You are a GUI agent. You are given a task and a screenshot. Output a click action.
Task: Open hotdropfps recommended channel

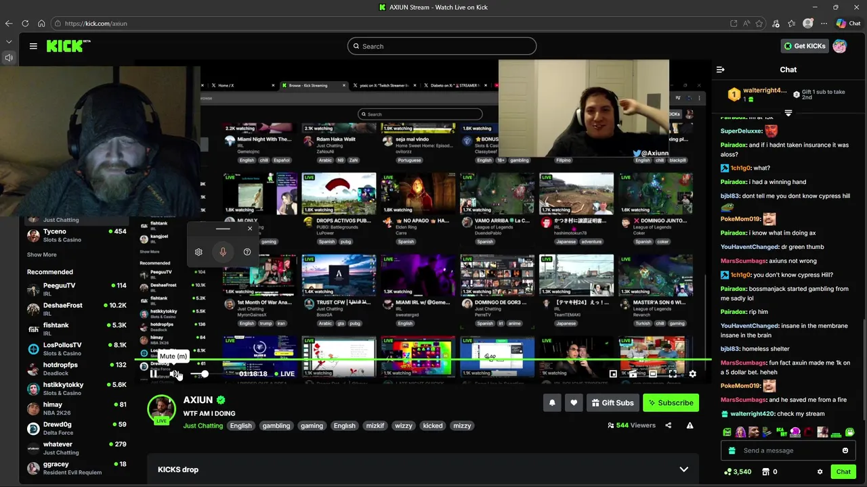(77, 369)
